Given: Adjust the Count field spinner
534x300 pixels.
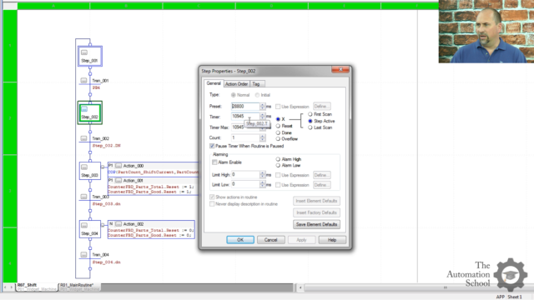Looking at the screenshot, I should click(x=262, y=137).
